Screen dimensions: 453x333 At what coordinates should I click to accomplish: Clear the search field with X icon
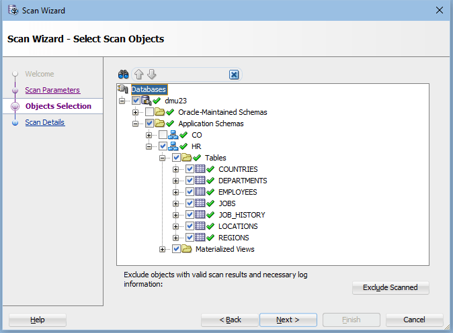(x=234, y=75)
